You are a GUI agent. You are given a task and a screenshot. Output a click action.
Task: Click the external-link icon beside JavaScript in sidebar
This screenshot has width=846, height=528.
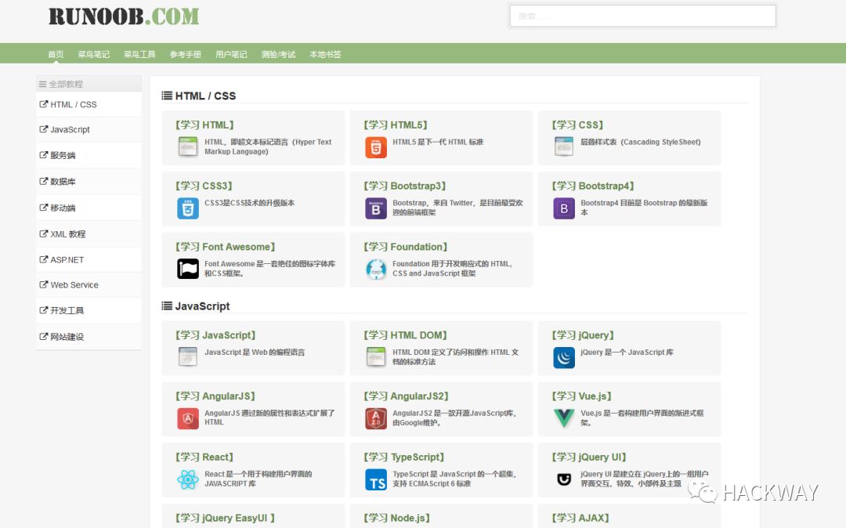click(44, 129)
